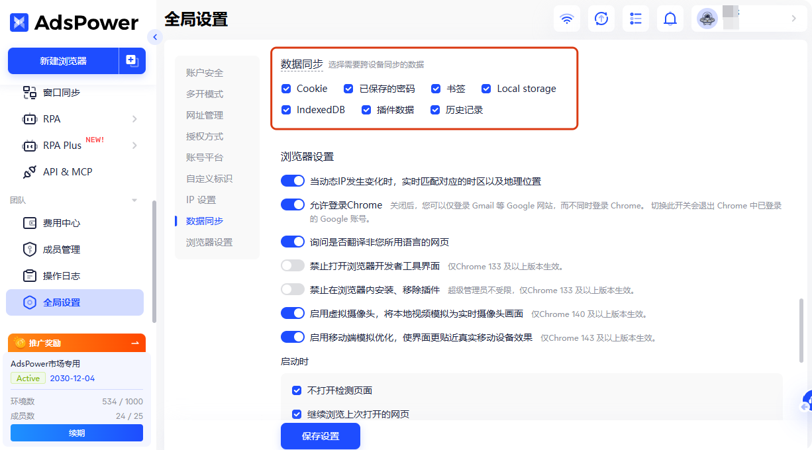The height and width of the screenshot is (450, 812).
Task: Toggle the 允许登录Chrome switch
Action: [293, 204]
